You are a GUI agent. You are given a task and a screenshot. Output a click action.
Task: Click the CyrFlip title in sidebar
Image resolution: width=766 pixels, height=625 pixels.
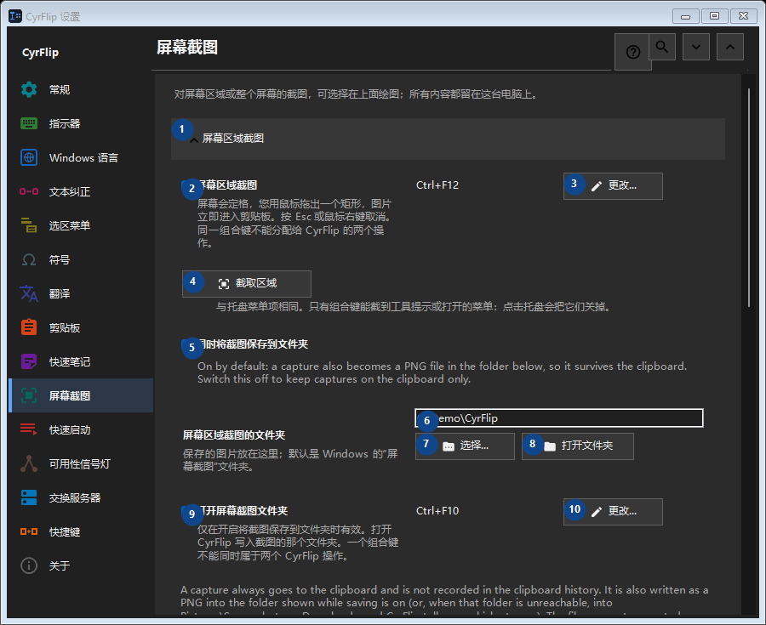tap(40, 53)
